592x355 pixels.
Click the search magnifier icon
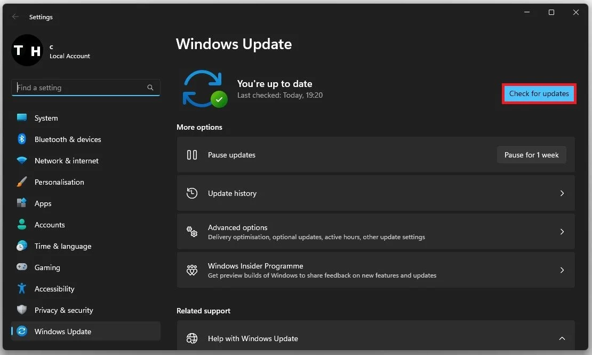pyautogui.click(x=150, y=88)
